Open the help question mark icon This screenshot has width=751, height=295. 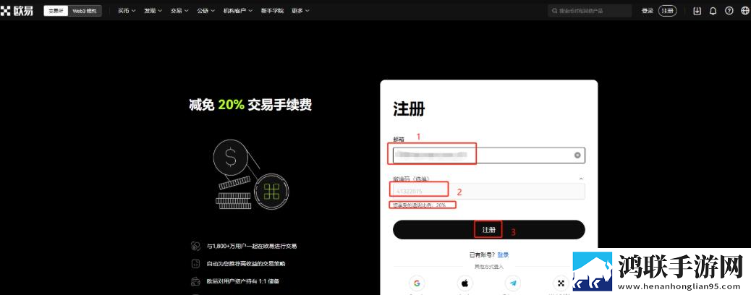[729, 11]
